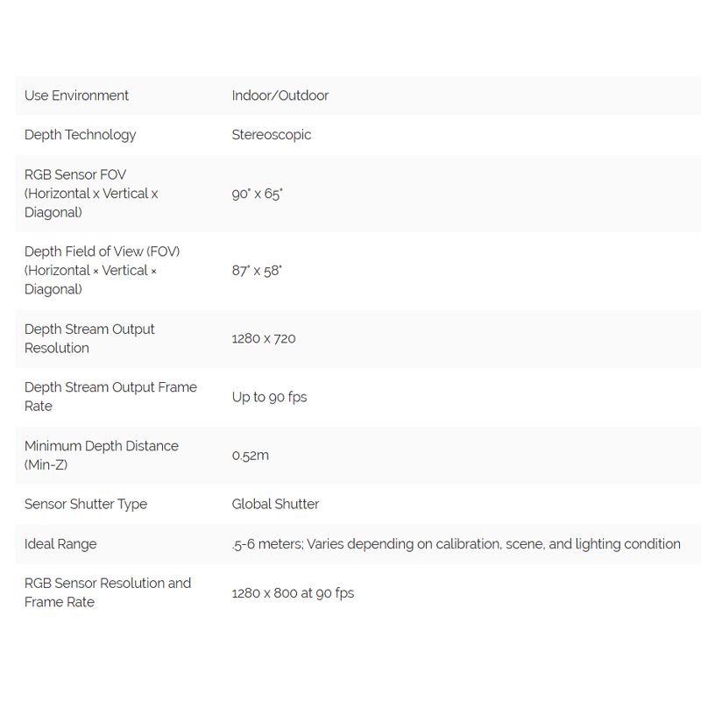This screenshot has height=701, width=701.
Task: Click the Minimum Depth Distance label
Action: [x=102, y=455]
